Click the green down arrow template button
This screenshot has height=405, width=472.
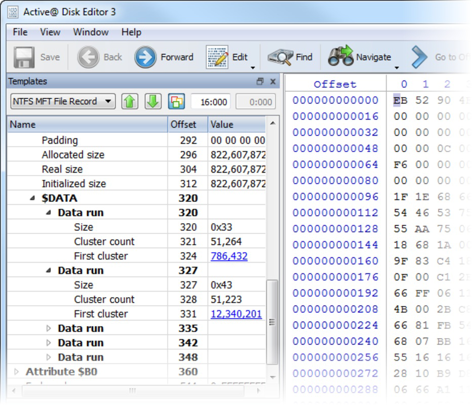153,101
